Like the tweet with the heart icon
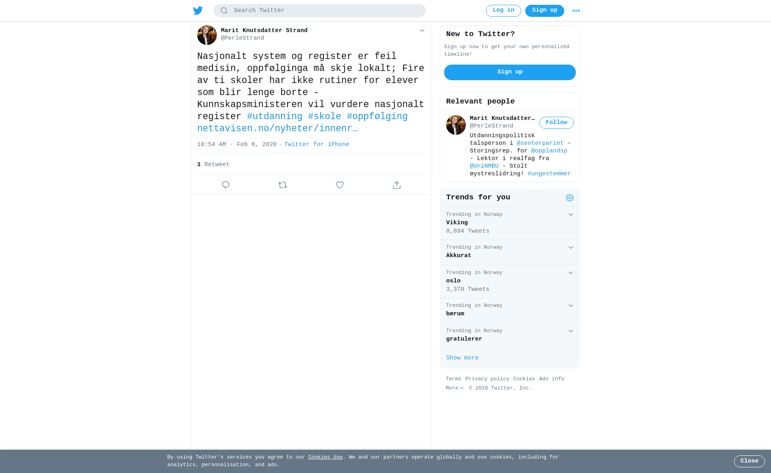 tap(340, 185)
